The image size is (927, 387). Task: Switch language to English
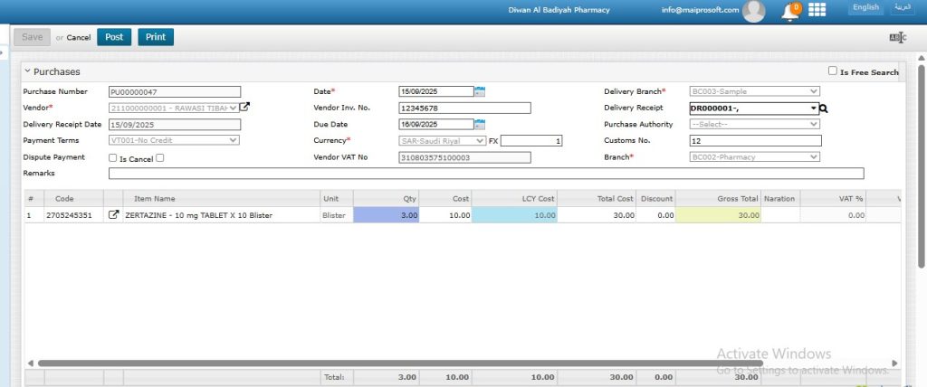click(x=865, y=8)
